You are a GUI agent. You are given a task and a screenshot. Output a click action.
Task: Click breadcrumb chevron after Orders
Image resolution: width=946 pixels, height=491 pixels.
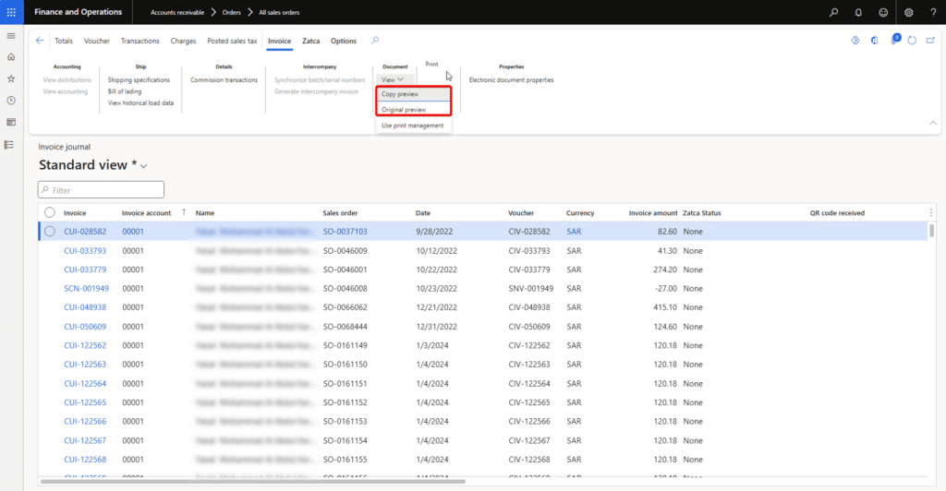coord(249,12)
